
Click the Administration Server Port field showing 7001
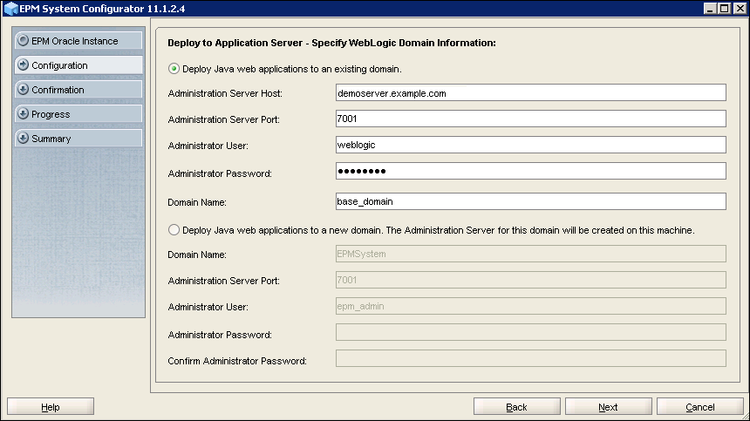(x=530, y=119)
